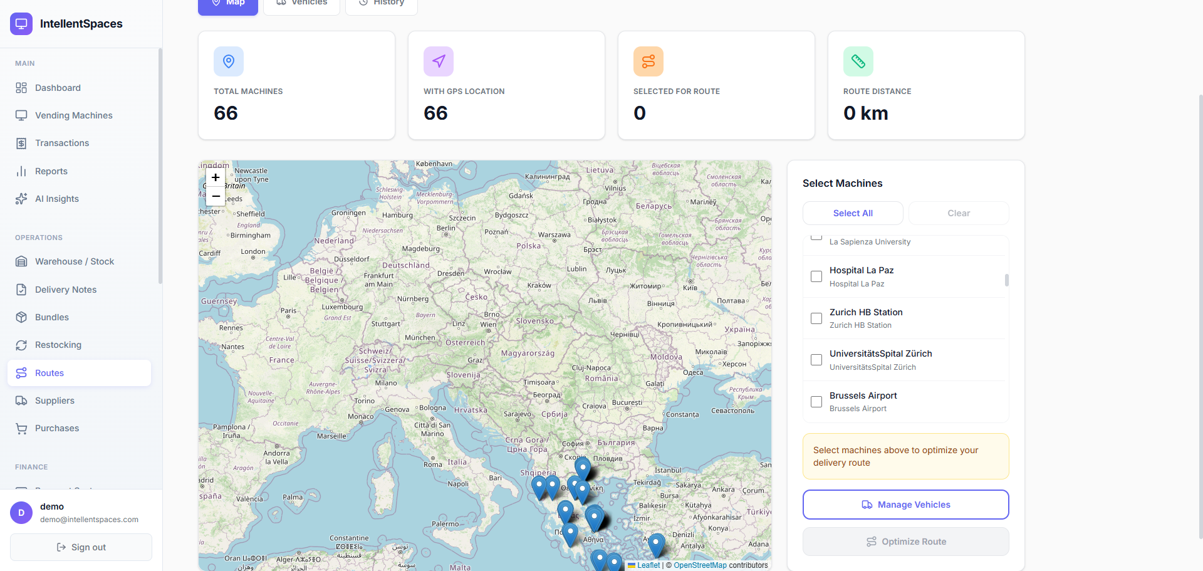Click the machine list scrollbar
Screen dimensions: 1203x571
click(x=1007, y=280)
